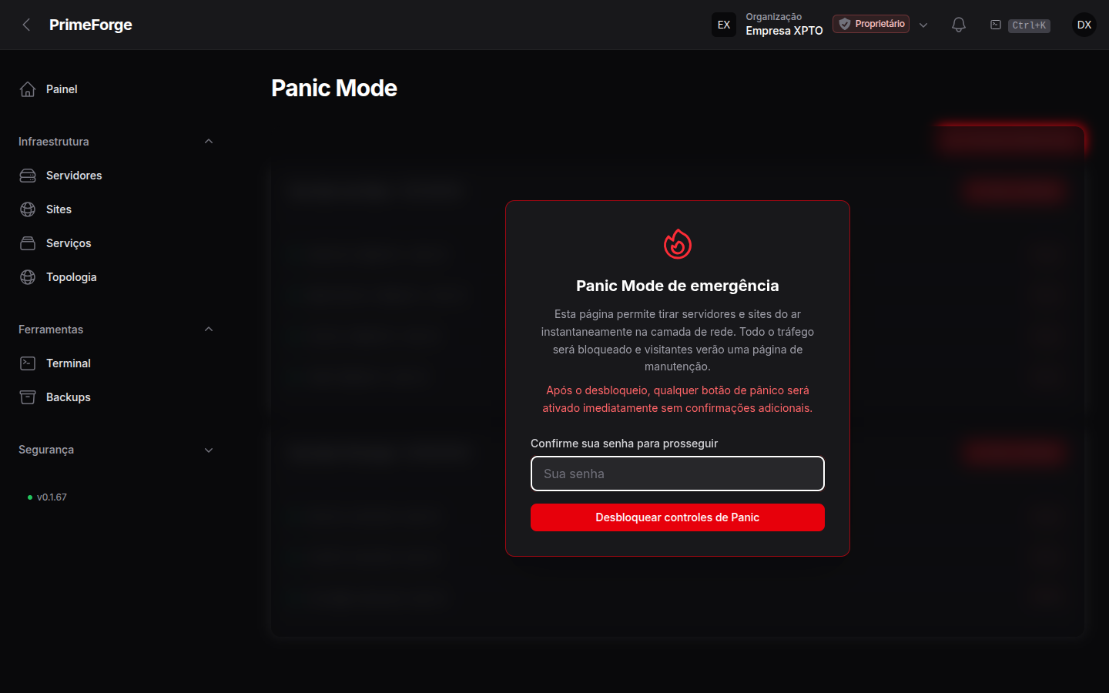
Task: Go to Painel in the sidebar
Action: [x=62, y=89]
